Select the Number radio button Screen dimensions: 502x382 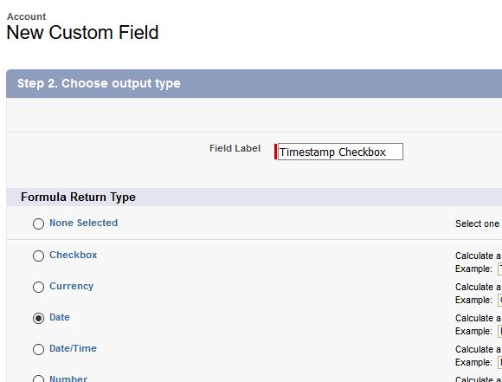(x=38, y=379)
